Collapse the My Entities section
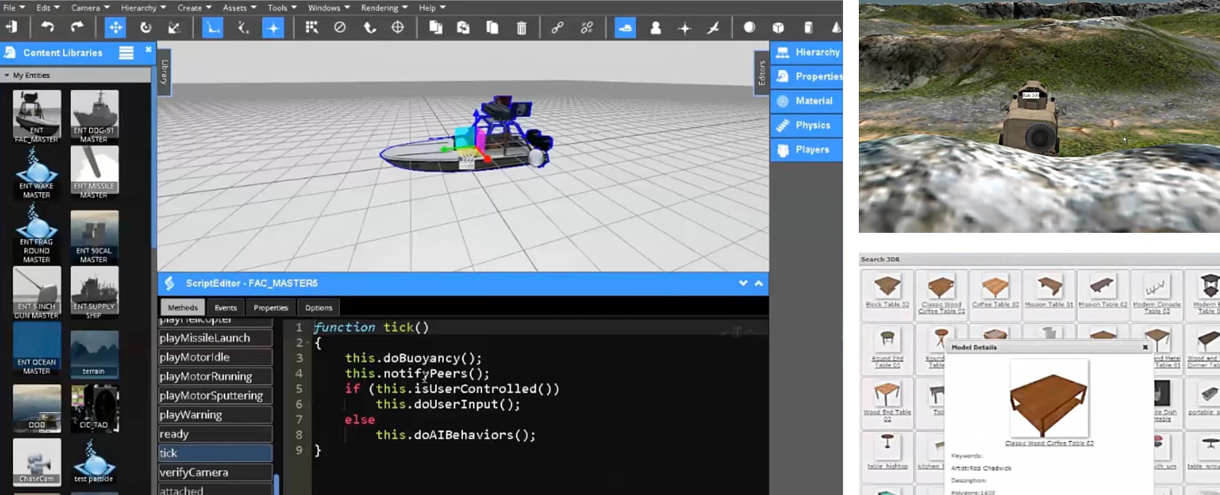 click(x=7, y=76)
